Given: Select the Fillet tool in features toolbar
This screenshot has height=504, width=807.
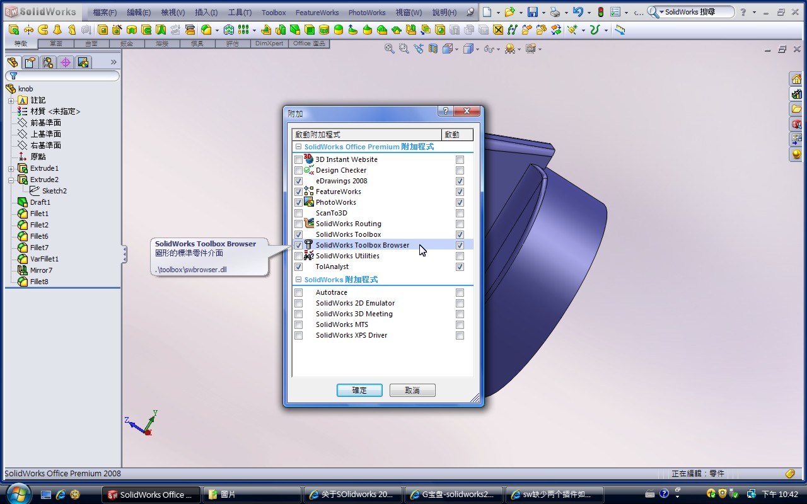Looking at the screenshot, I should 205,30.
